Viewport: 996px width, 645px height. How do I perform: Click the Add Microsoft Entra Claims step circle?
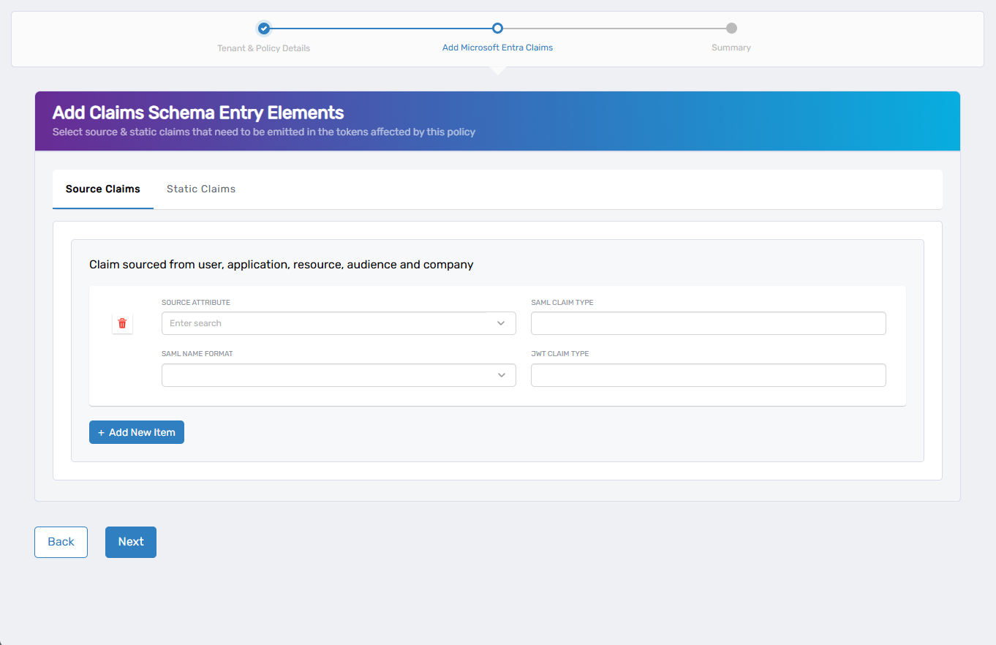tap(497, 29)
